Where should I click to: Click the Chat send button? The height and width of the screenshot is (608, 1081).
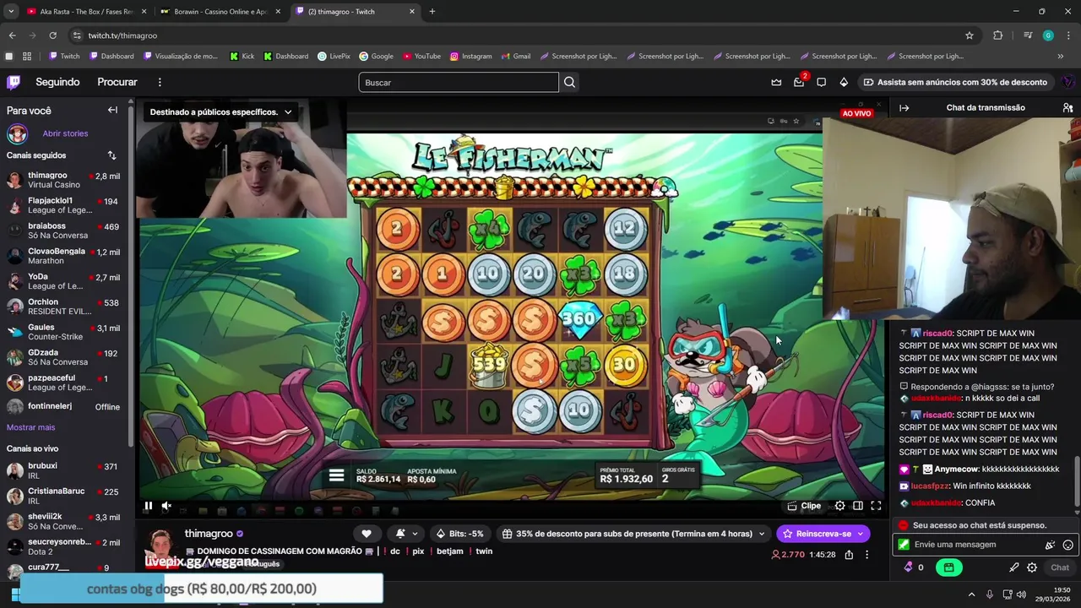1059,567
